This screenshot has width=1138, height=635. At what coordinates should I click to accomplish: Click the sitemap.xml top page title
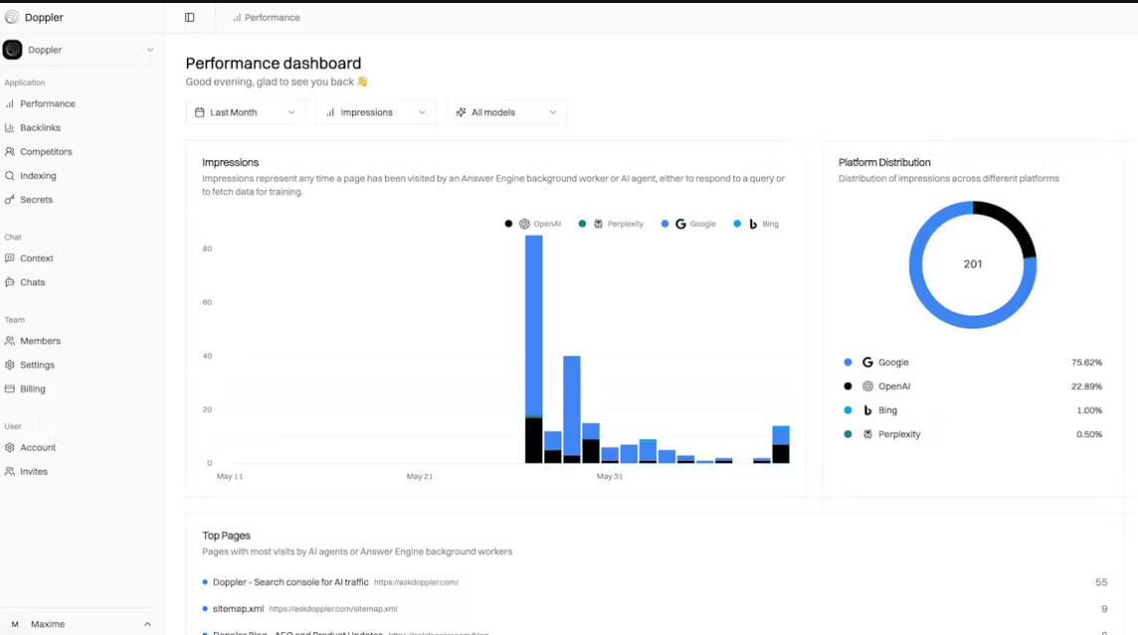(x=238, y=609)
